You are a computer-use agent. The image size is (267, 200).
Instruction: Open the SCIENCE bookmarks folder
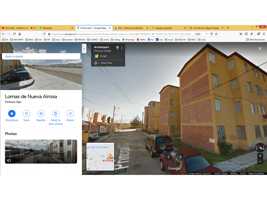(92, 40)
